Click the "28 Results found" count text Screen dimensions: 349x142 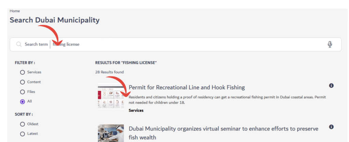coord(109,72)
